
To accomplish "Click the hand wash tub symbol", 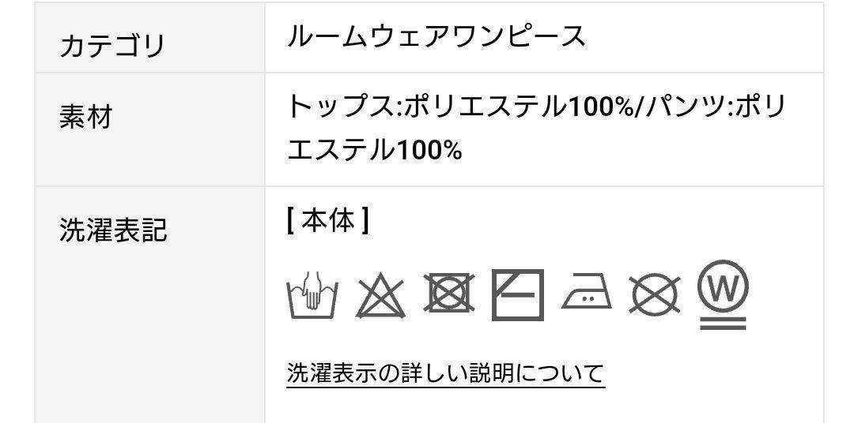I will 312,294.
